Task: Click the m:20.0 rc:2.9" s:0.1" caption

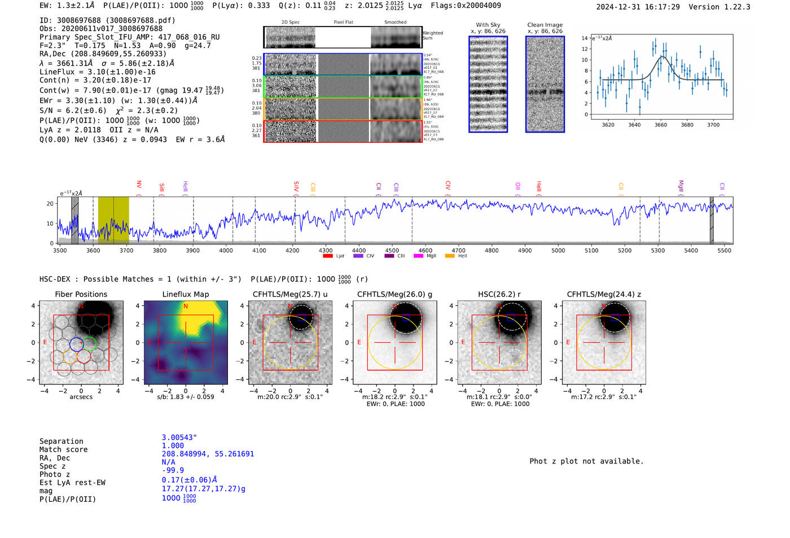Action: click(x=290, y=397)
